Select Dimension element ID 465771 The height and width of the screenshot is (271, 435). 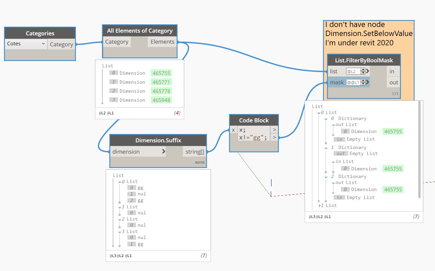pos(161,82)
